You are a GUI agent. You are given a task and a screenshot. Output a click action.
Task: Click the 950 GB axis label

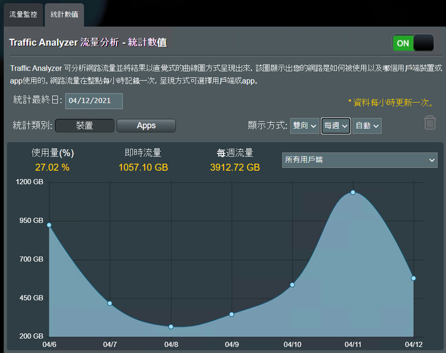coord(32,220)
